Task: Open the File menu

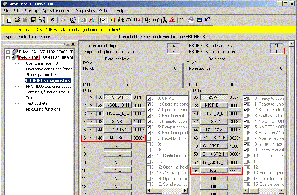Action: tap(6, 11)
